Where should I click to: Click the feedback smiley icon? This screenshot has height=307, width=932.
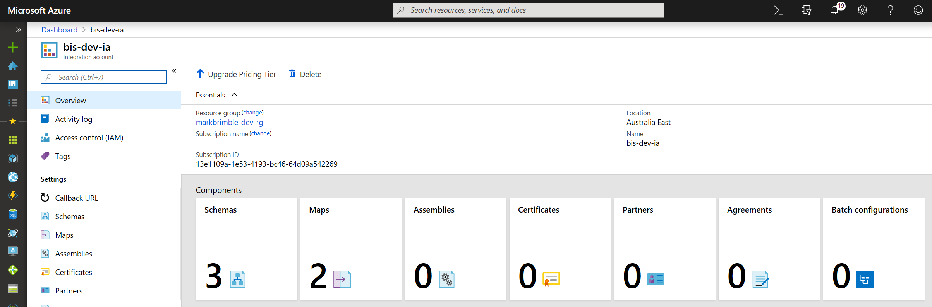(918, 10)
